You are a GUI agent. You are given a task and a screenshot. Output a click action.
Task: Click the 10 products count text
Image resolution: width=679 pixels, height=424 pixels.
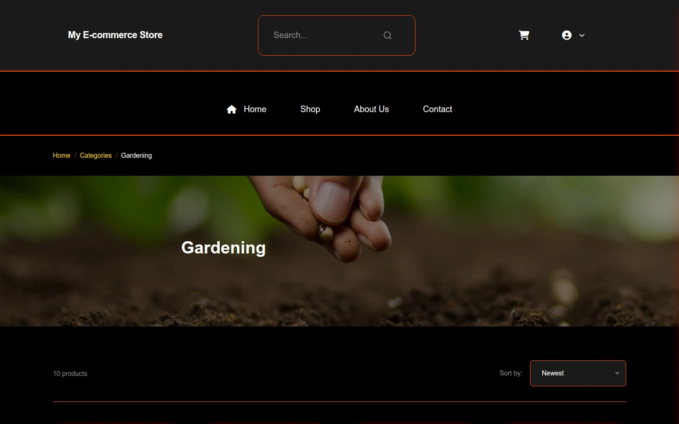click(70, 374)
